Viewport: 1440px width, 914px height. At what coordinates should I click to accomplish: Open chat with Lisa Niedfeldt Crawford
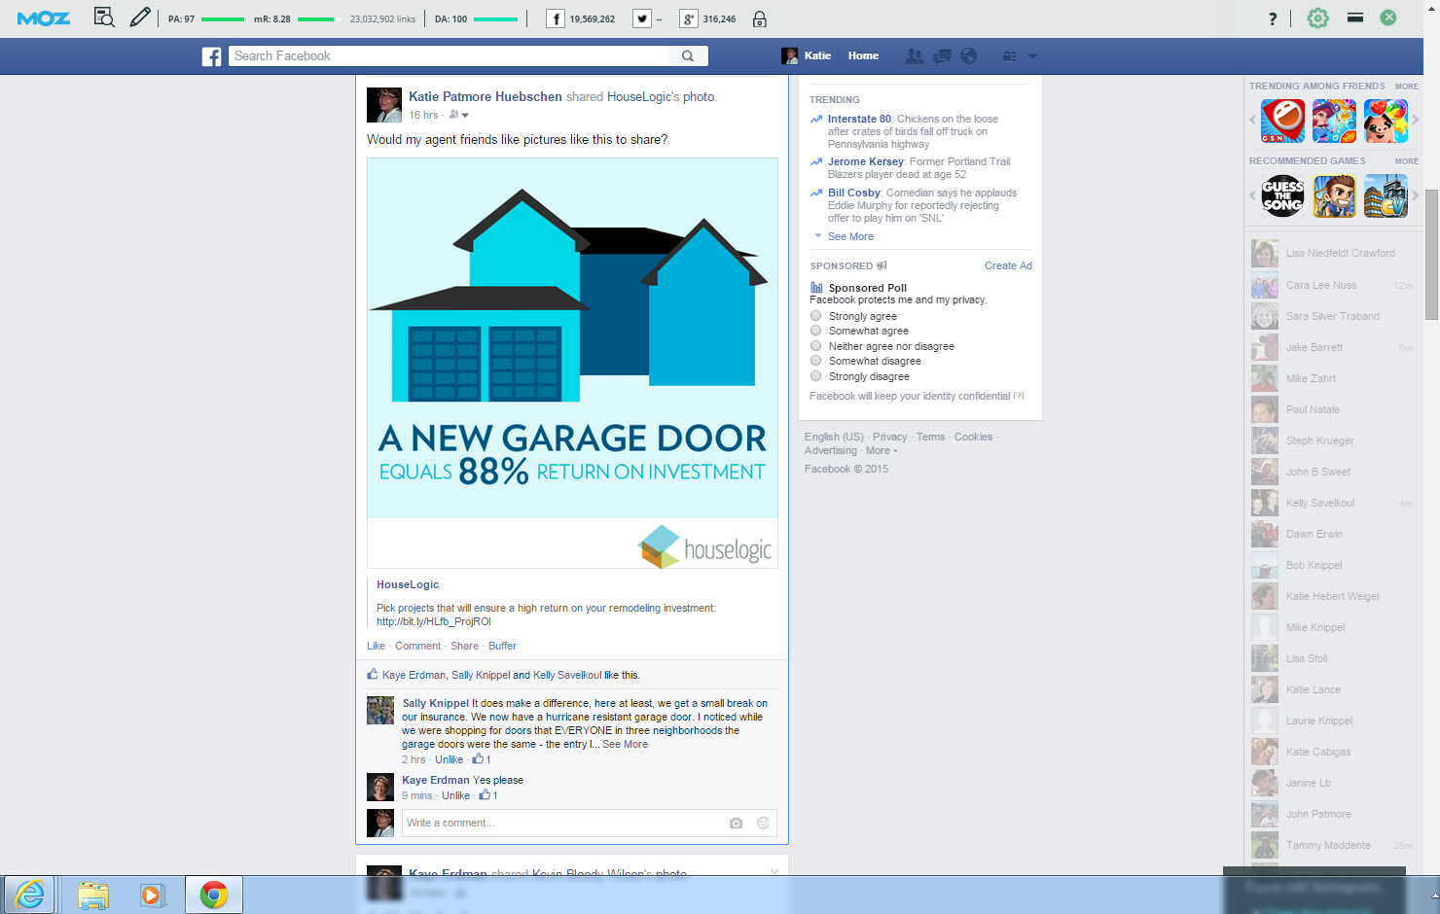click(1332, 253)
